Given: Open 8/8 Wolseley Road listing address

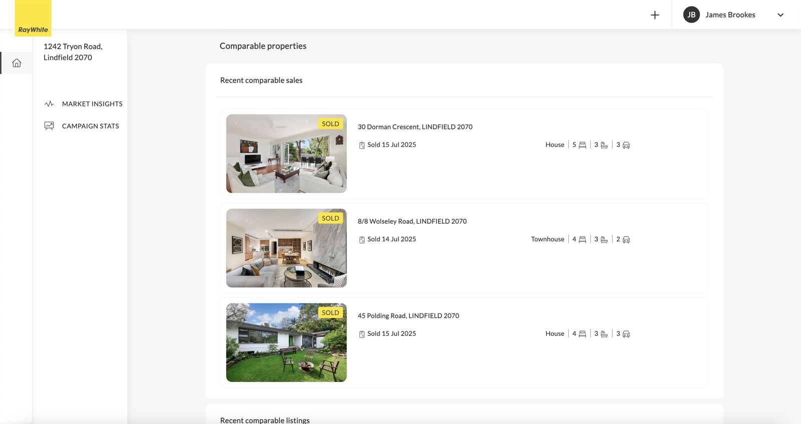Looking at the screenshot, I should [412, 221].
